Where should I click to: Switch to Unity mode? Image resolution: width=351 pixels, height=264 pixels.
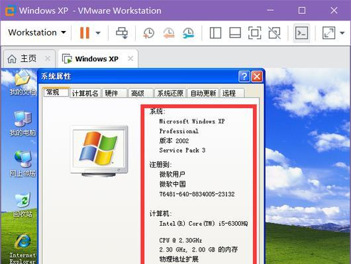coord(274,33)
